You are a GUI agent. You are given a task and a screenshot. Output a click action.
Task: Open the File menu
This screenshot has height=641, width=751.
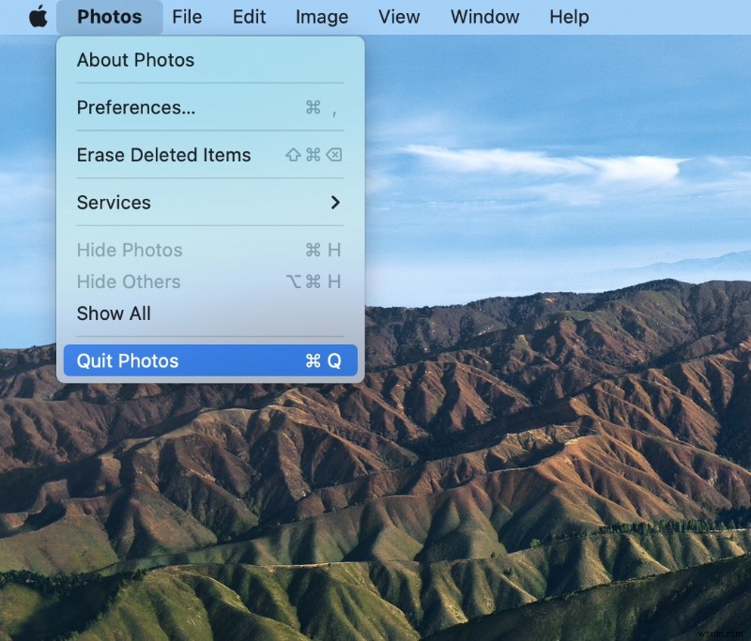(x=187, y=16)
